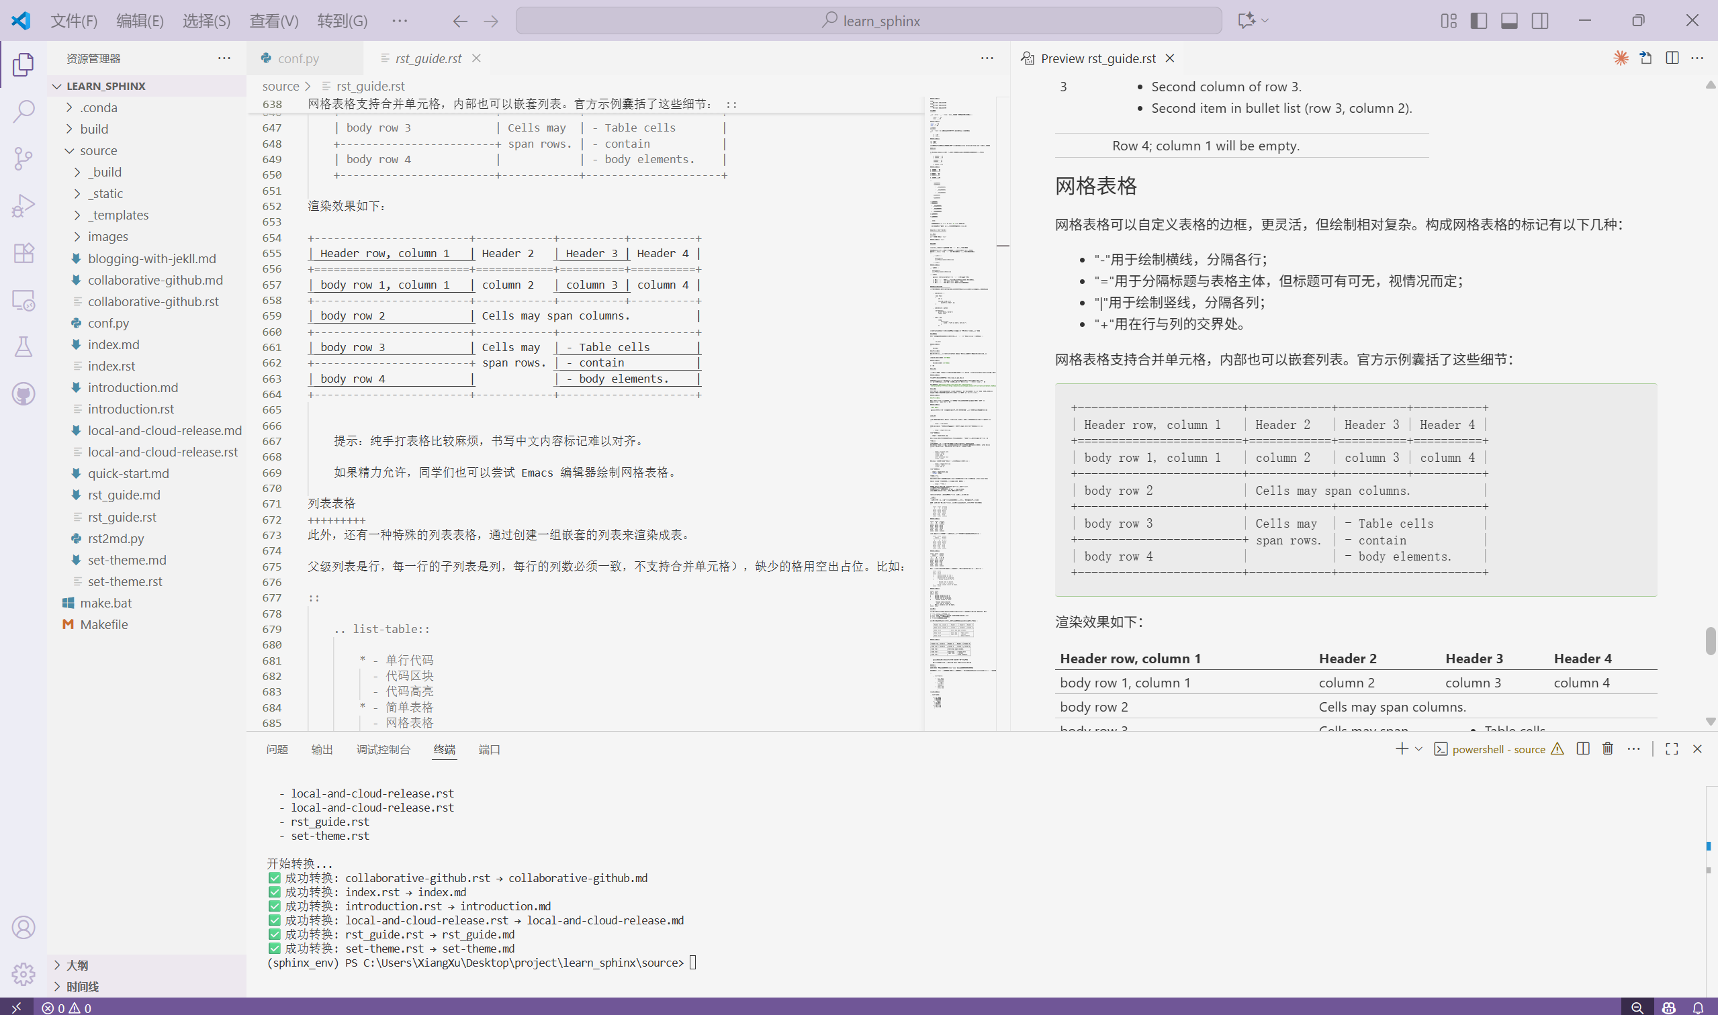Screen dimensions: 1718x1015
Task: Toggle the primary side bar visibility
Action: [x=1478, y=21]
